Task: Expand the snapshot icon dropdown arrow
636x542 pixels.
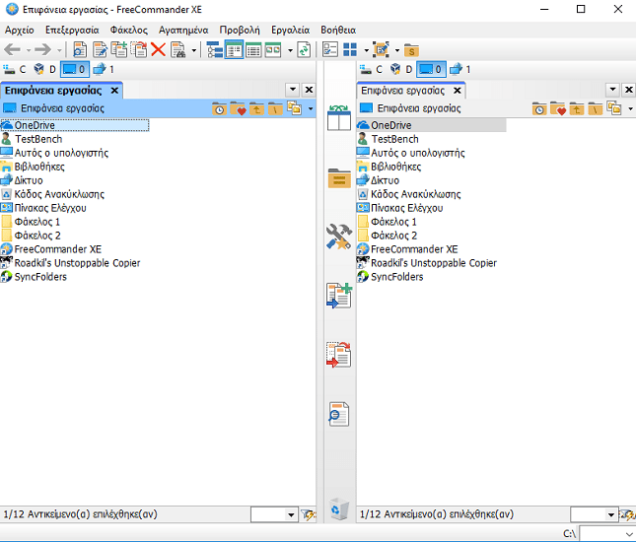Action: pyautogui.click(x=397, y=50)
